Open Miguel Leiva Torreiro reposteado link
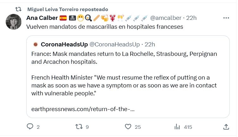 click(67, 9)
